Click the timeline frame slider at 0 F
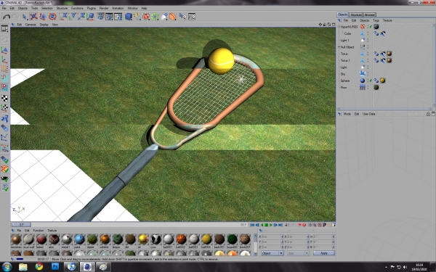The height and width of the screenshot is (272, 436). (21, 225)
